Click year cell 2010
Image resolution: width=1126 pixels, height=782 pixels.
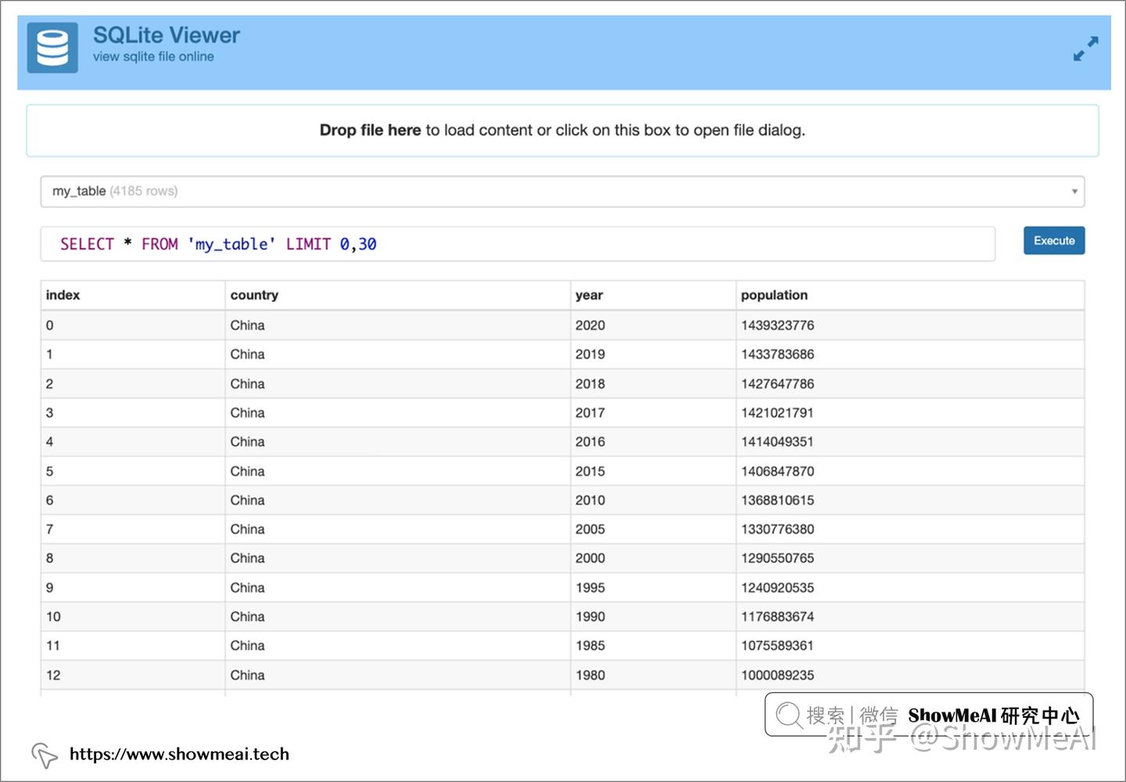(x=654, y=500)
